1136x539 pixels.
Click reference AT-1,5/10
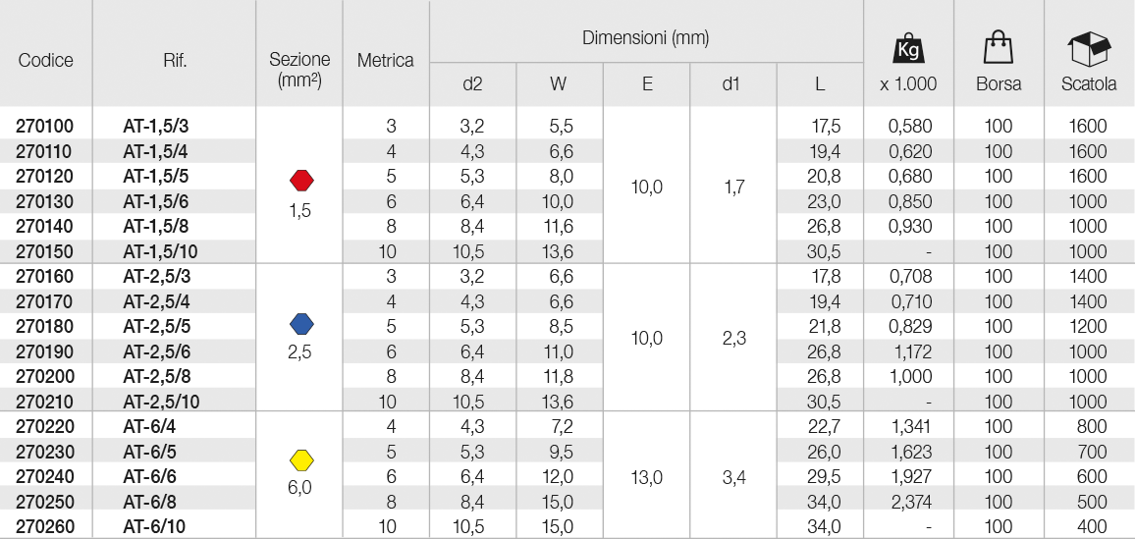161,251
